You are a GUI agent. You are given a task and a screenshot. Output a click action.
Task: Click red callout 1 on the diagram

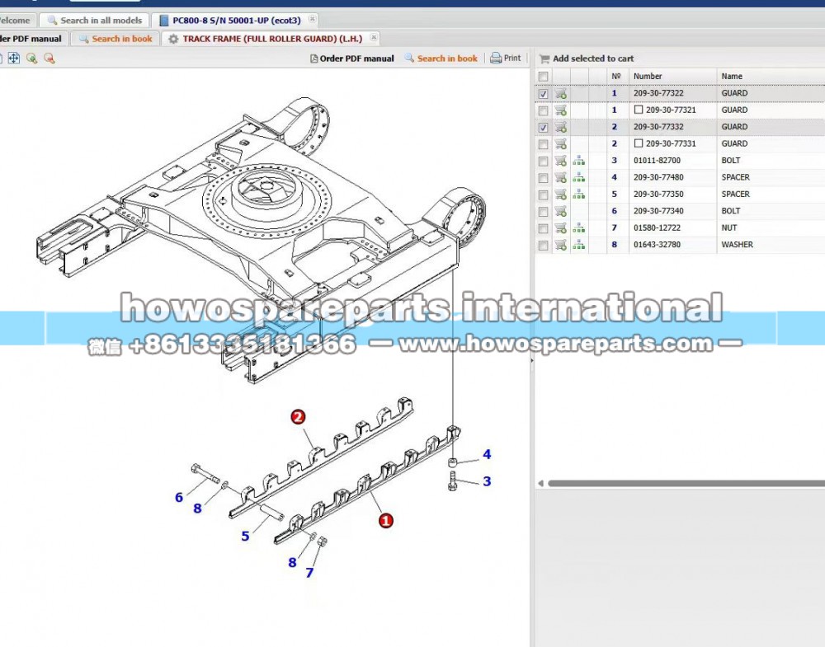385,521
